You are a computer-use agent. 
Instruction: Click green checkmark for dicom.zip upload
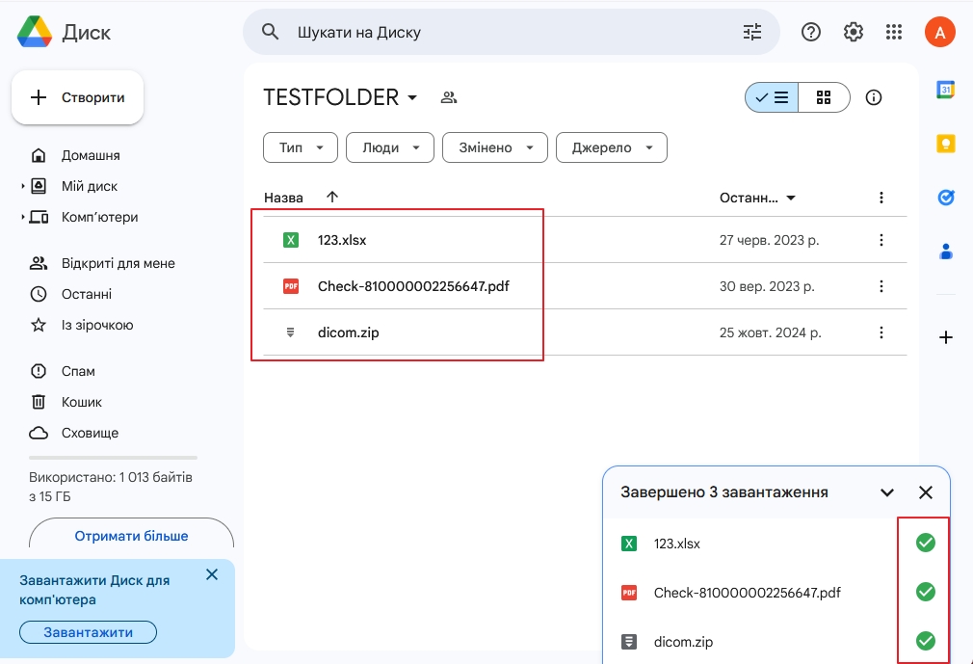pyautogui.click(x=925, y=641)
